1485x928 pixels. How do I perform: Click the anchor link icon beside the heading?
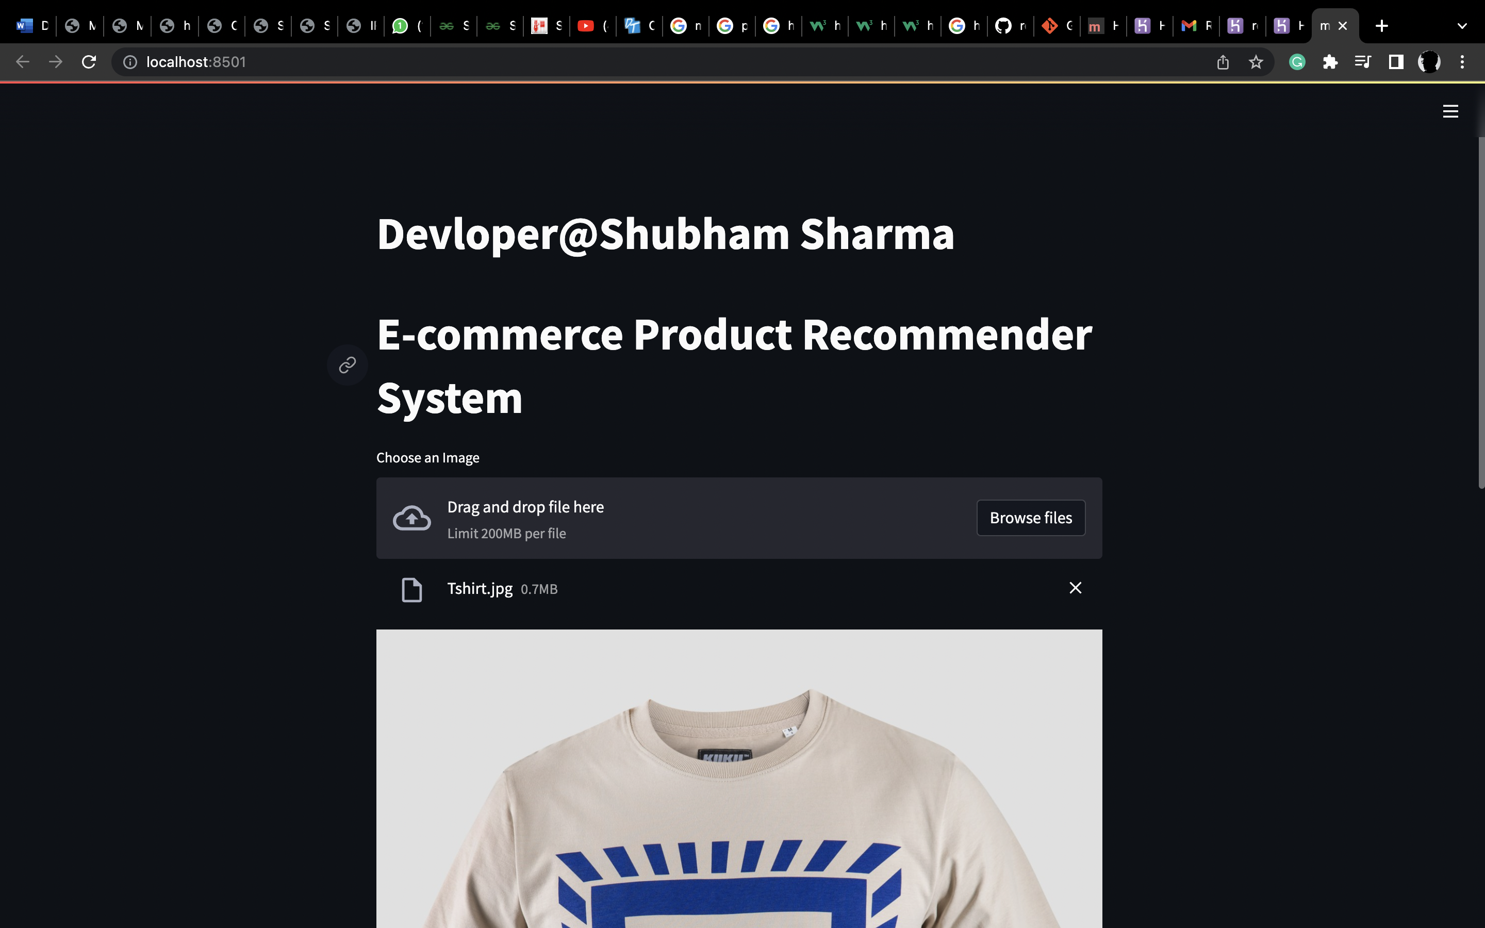click(346, 364)
